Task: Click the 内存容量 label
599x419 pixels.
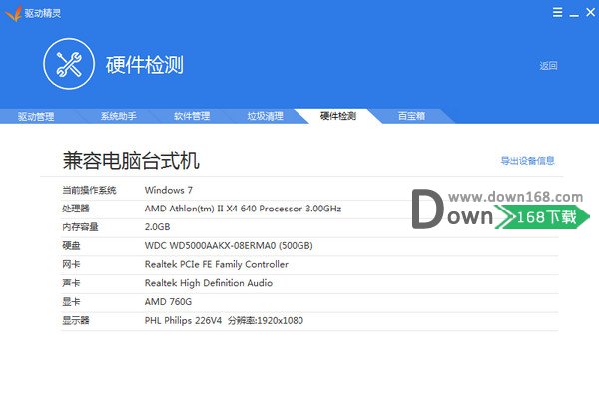Action: click(80, 227)
